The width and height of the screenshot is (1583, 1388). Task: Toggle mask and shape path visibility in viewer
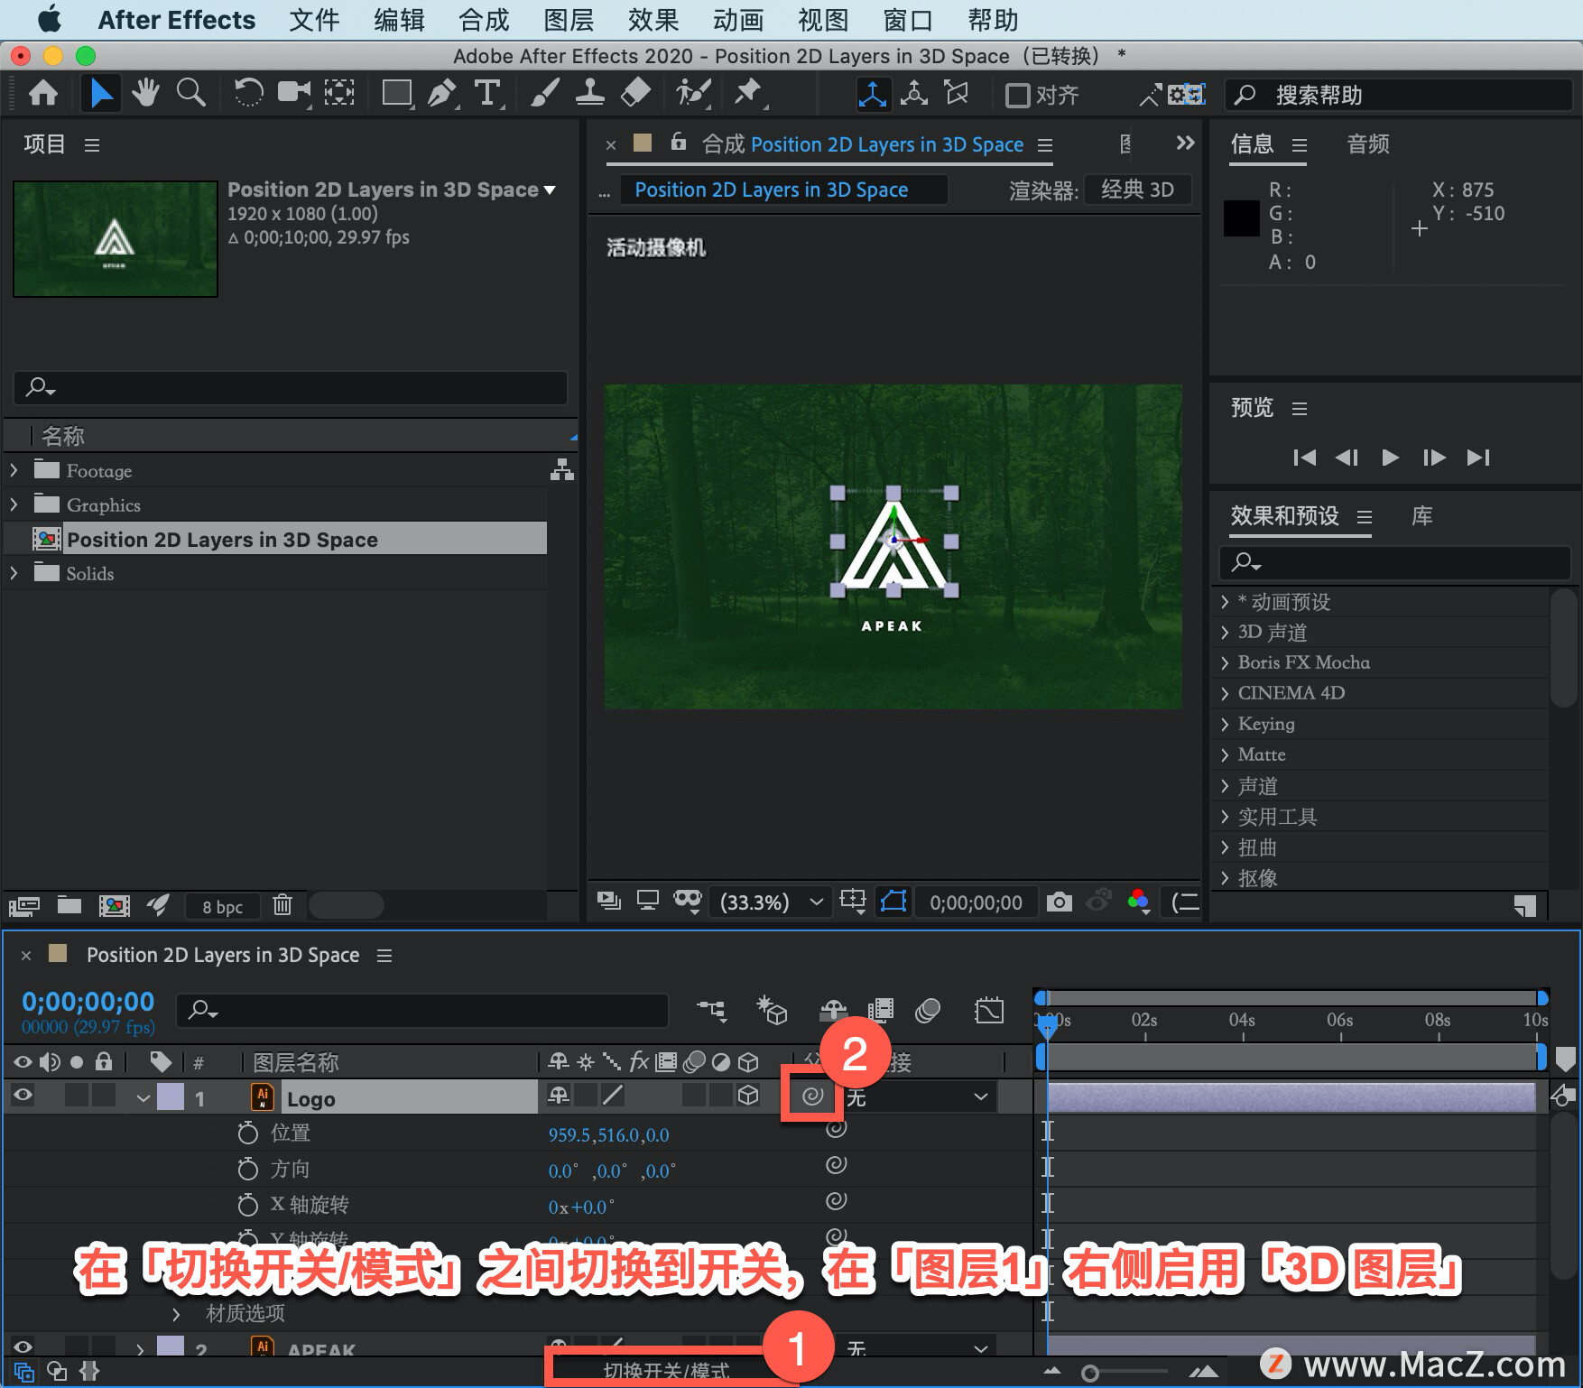(x=893, y=902)
